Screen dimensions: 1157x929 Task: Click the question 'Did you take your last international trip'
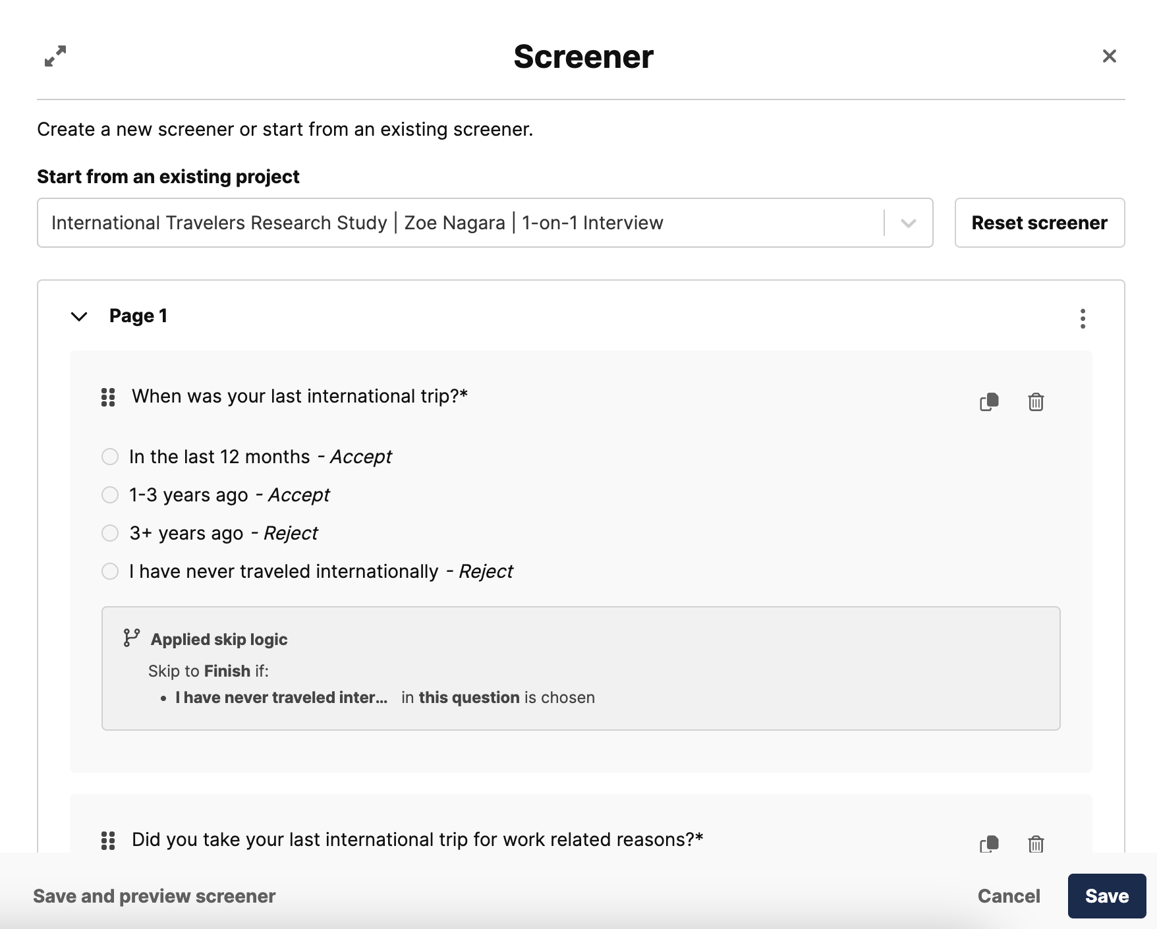[x=418, y=839]
